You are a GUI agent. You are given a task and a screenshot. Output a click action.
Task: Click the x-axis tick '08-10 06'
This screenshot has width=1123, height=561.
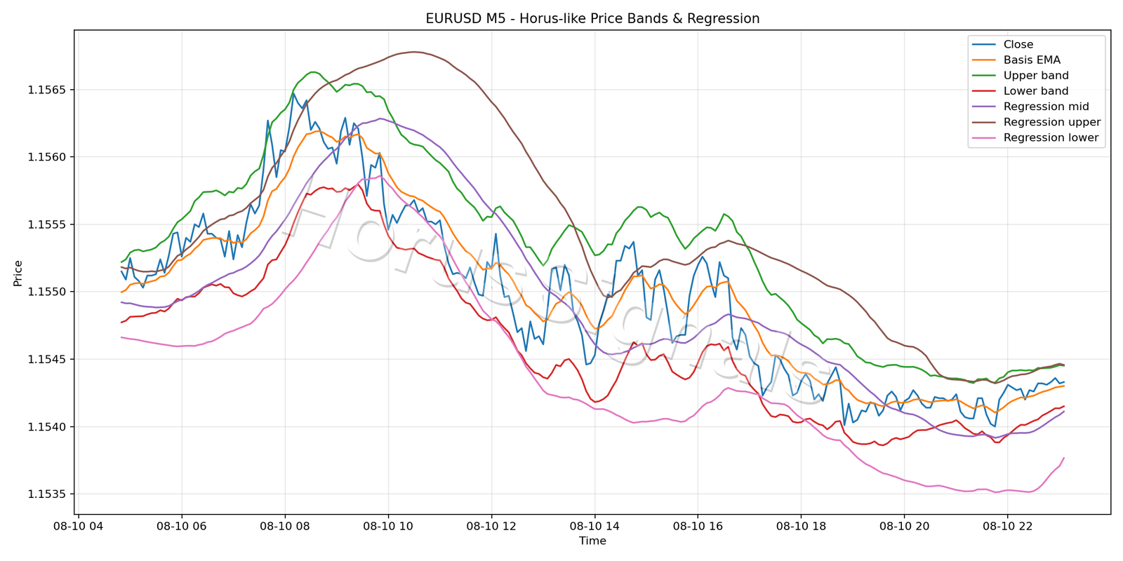182,526
